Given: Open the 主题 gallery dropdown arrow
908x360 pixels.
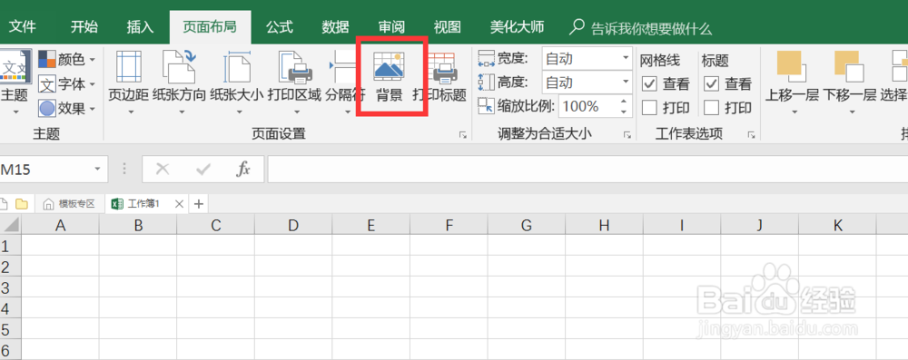Looking at the screenshot, I should pyautogui.click(x=15, y=112).
